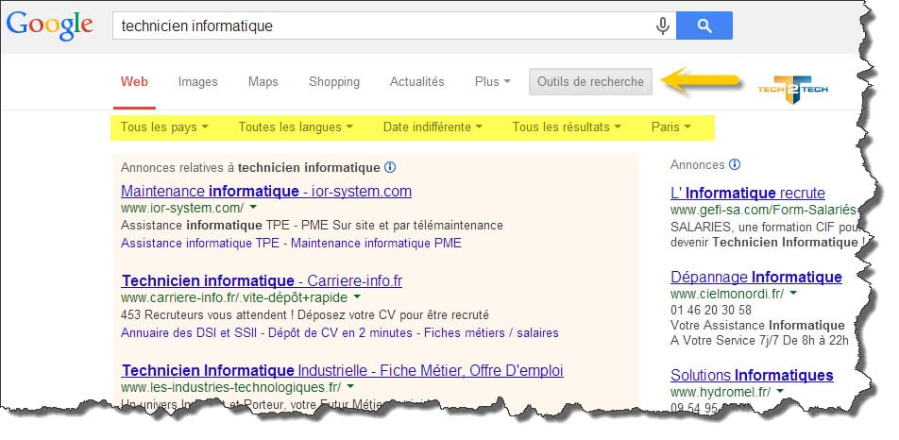Toggle the Outils de recherche button
Viewport: 899px width, 440px height.
(x=590, y=82)
